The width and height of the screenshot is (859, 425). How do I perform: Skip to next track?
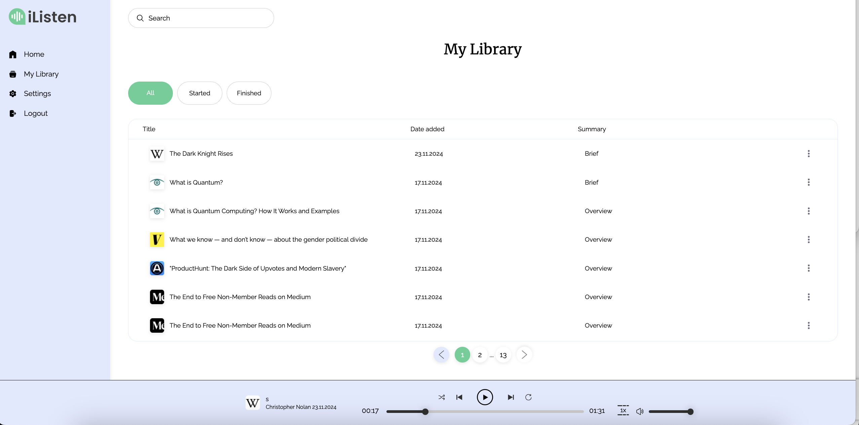click(511, 397)
